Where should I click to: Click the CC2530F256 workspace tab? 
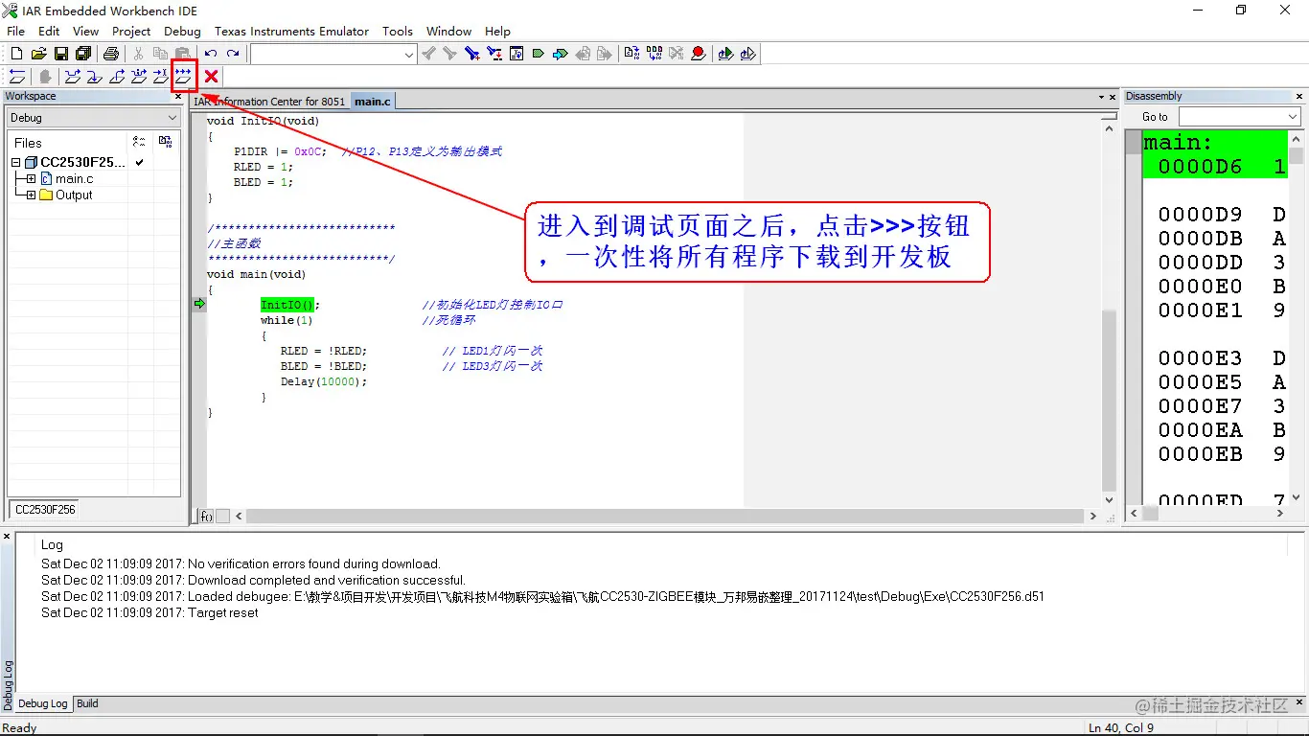[x=45, y=510]
